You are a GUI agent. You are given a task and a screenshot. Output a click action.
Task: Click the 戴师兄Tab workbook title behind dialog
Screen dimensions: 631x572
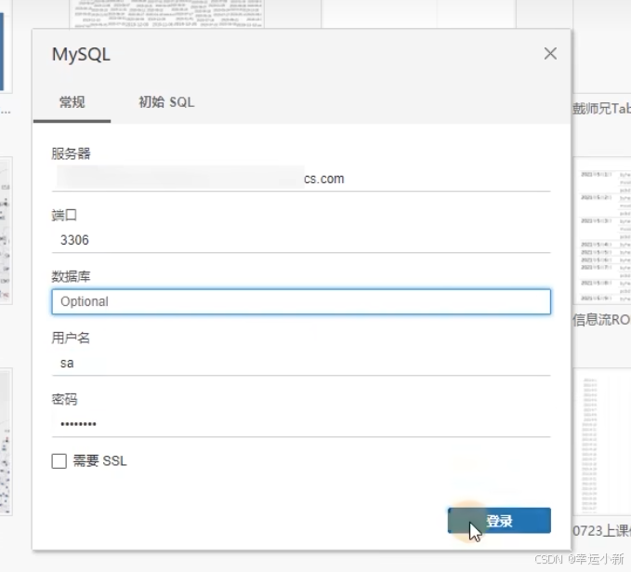click(601, 109)
